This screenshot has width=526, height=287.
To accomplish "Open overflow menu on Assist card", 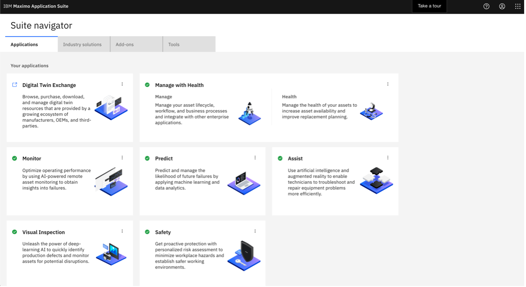I will coord(388,157).
